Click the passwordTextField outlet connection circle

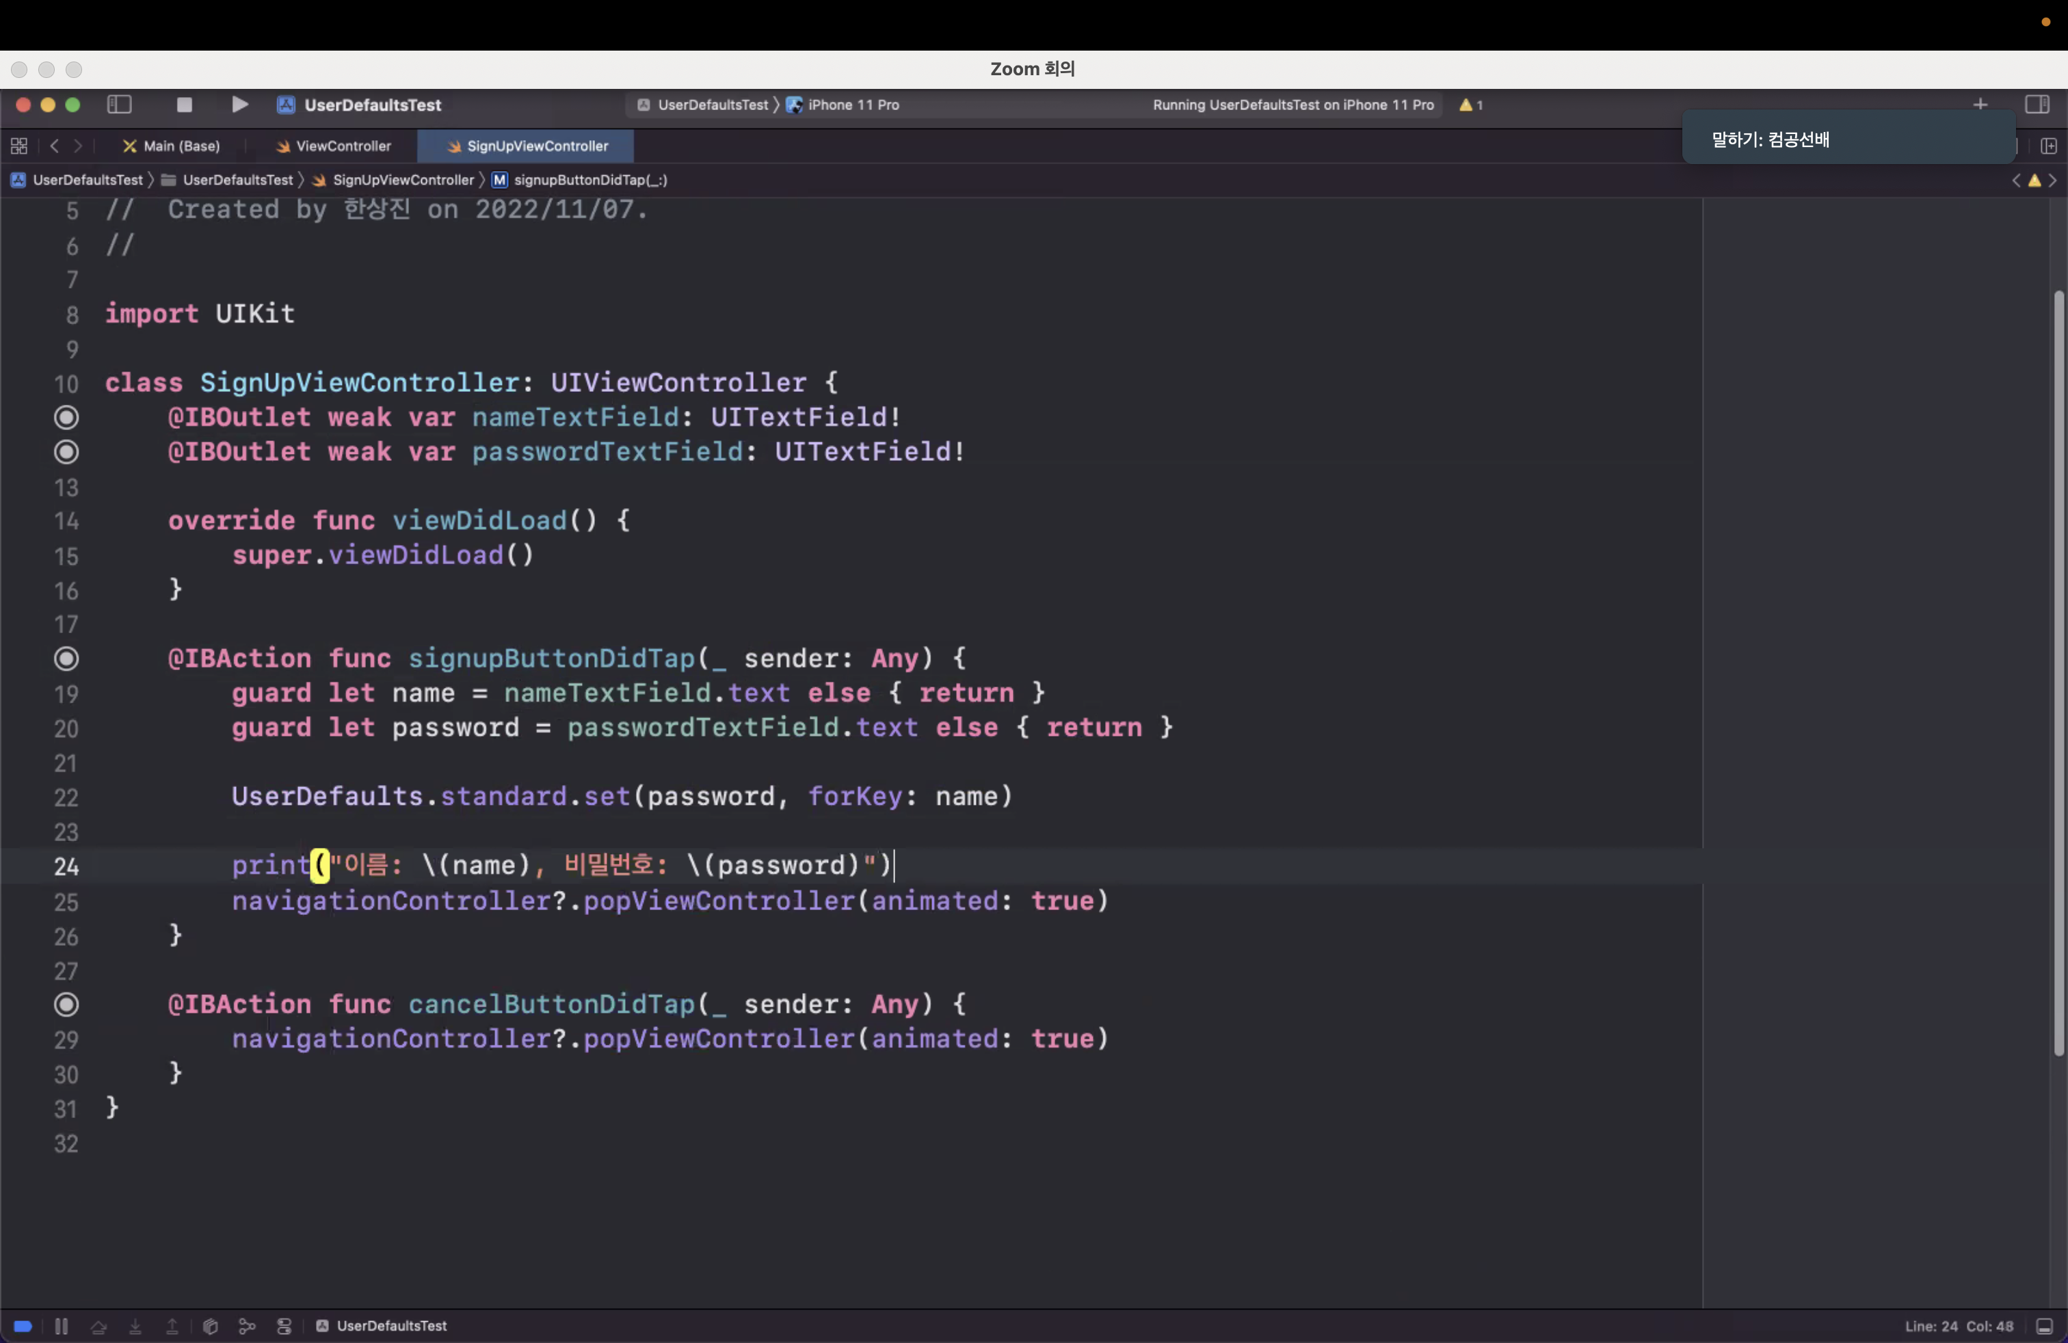point(66,452)
